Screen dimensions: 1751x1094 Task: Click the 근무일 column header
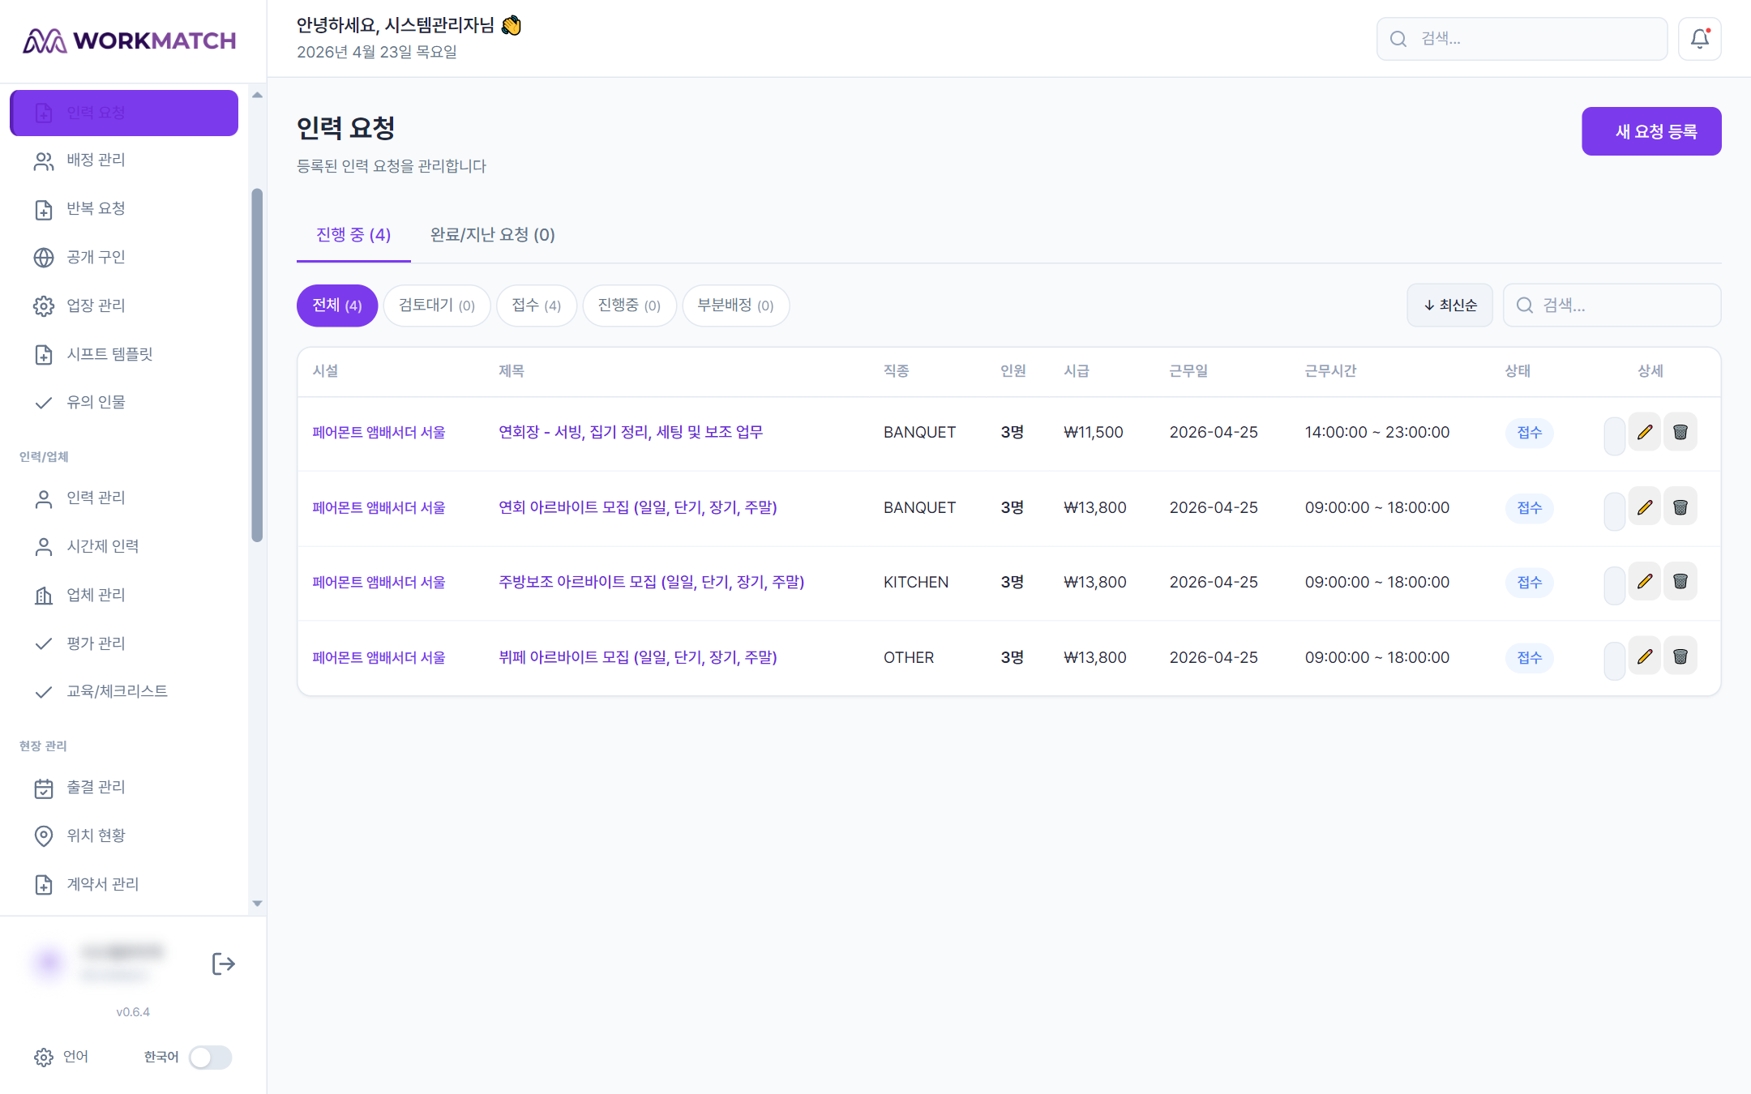pyautogui.click(x=1188, y=371)
